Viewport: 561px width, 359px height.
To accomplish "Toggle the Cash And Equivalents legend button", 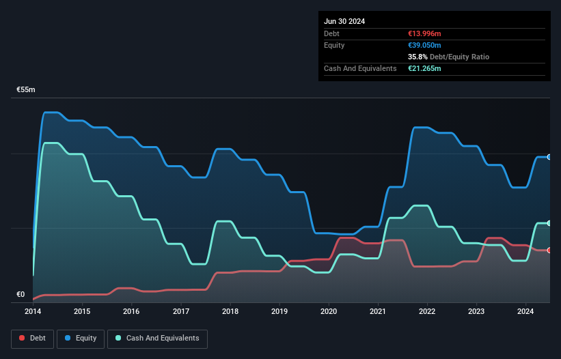I will (157, 339).
